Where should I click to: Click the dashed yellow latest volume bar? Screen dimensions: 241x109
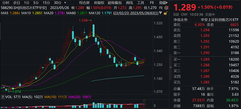tap(144, 104)
